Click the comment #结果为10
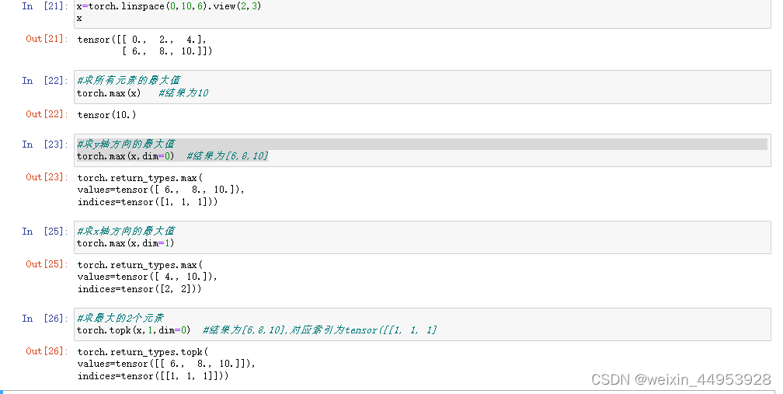Image resolution: width=783 pixels, height=394 pixels. point(184,93)
